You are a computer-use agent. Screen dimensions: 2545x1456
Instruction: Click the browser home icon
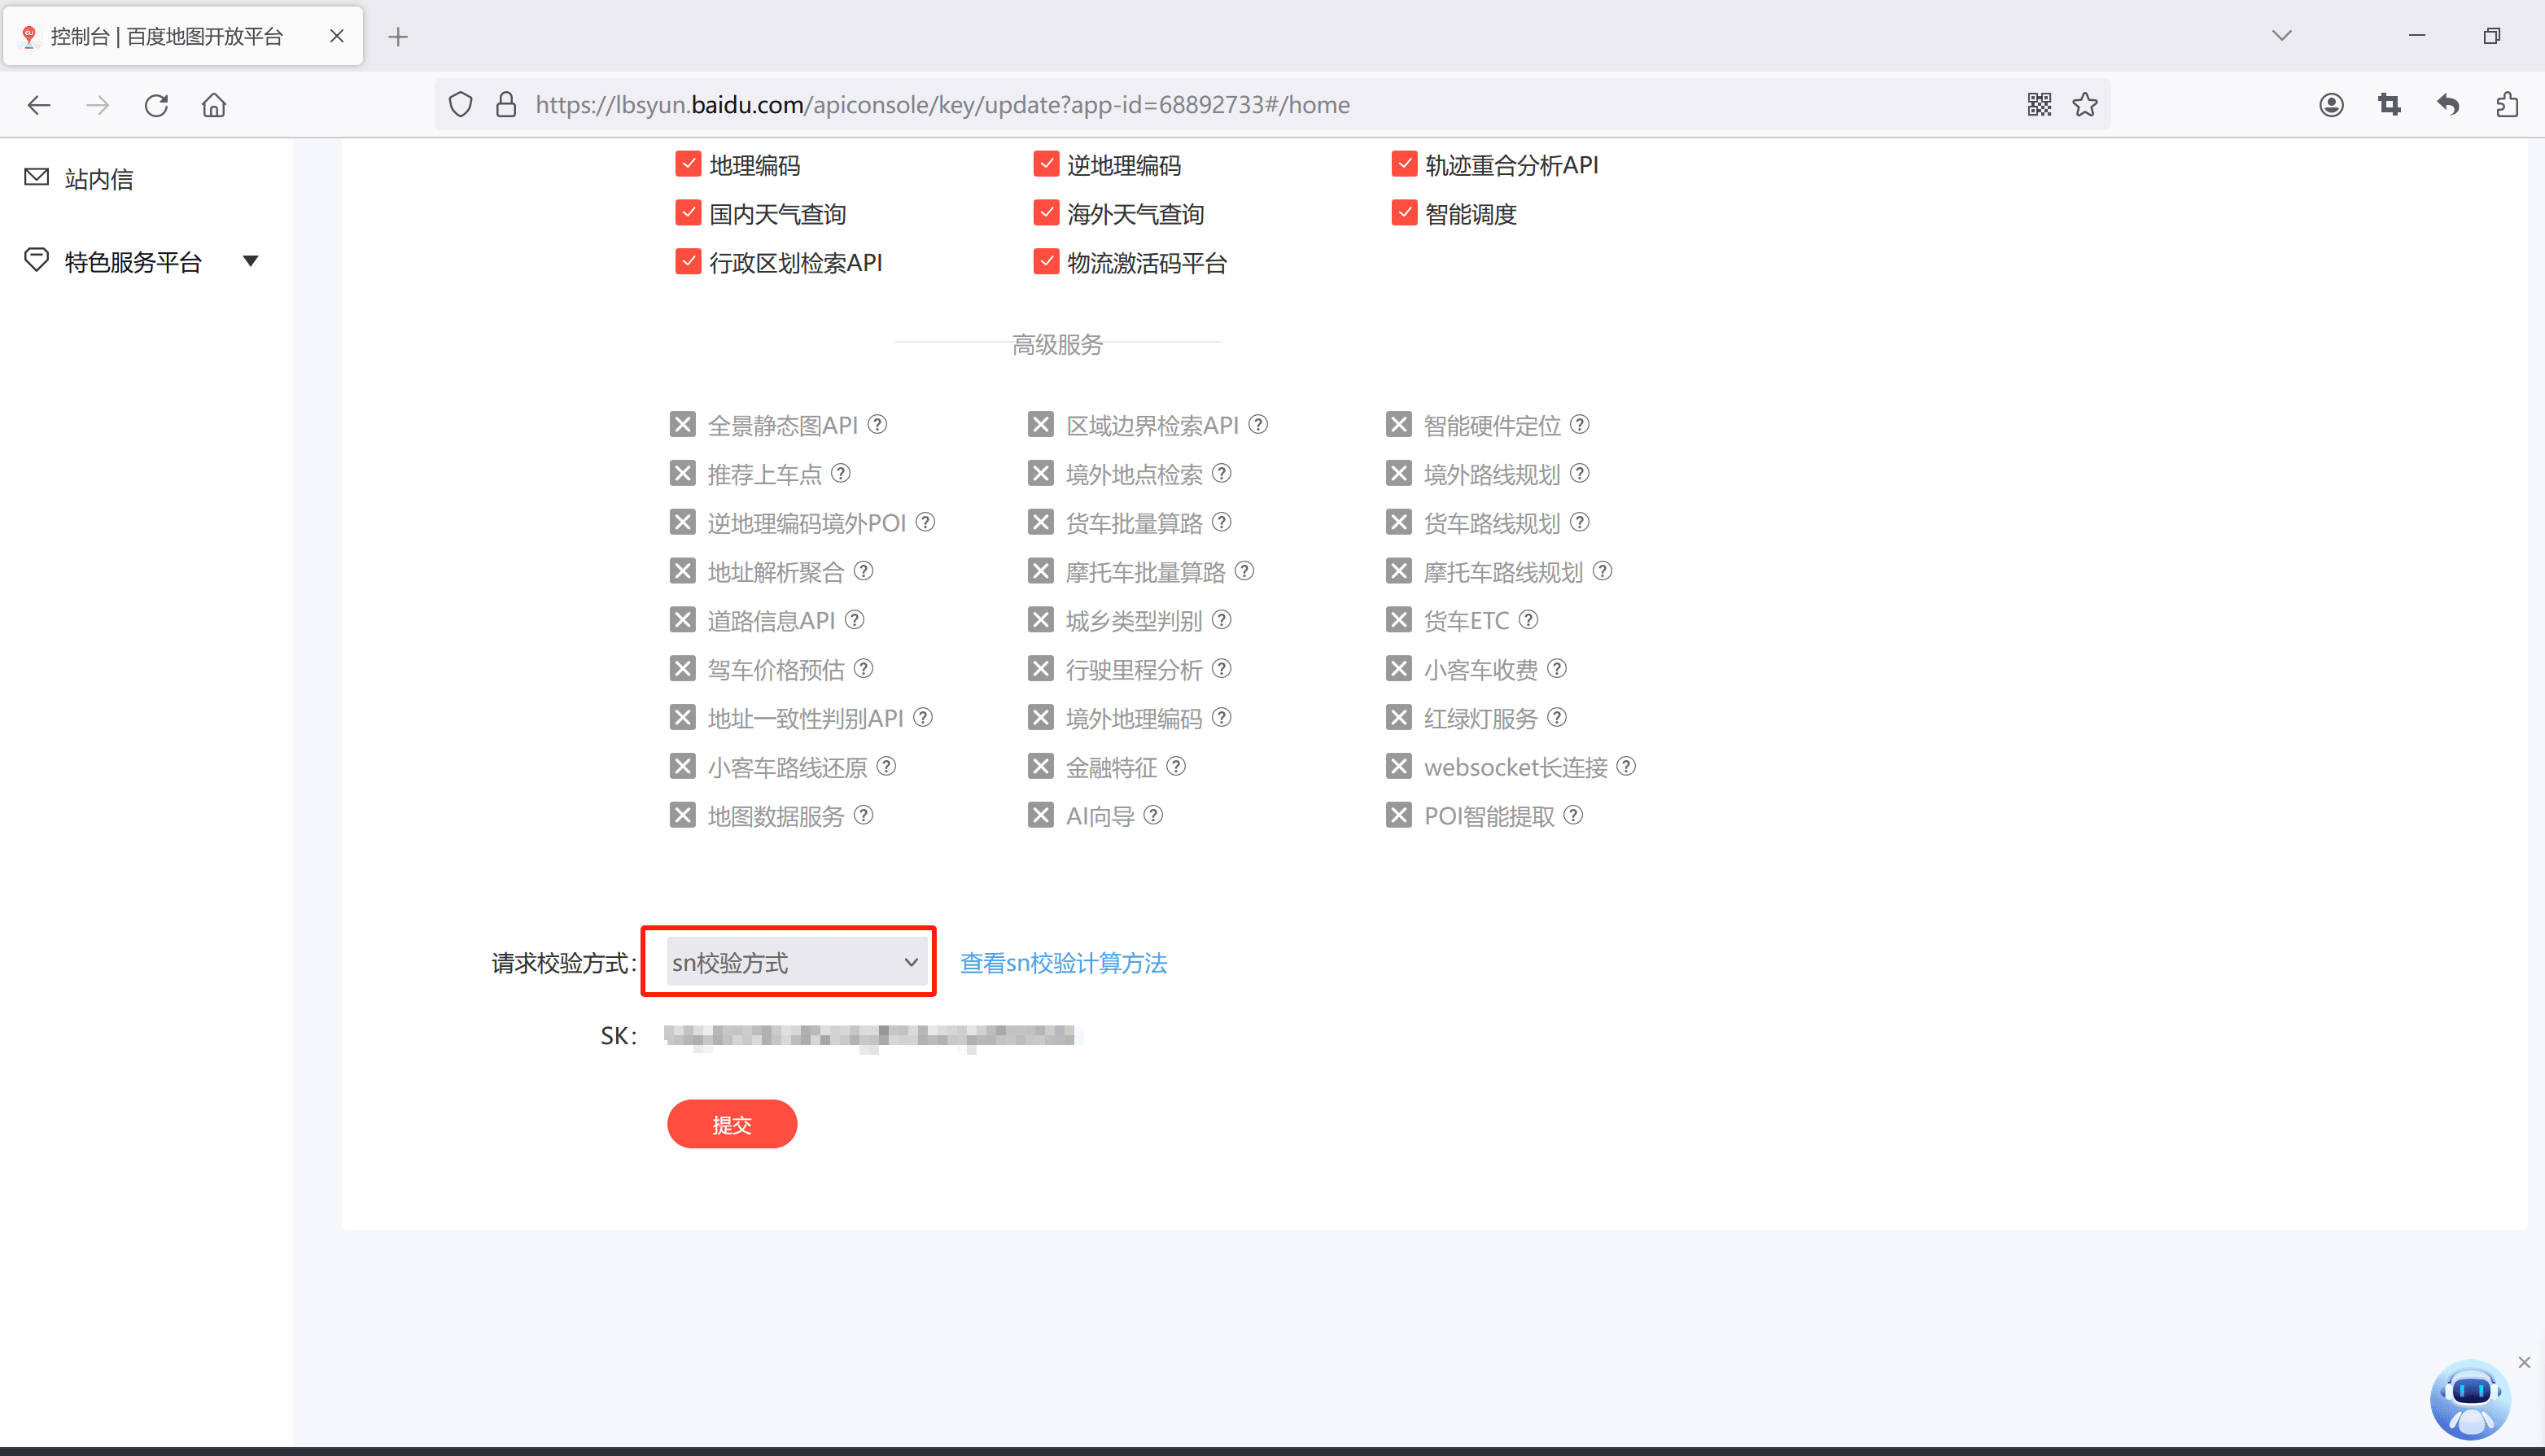[x=214, y=105]
